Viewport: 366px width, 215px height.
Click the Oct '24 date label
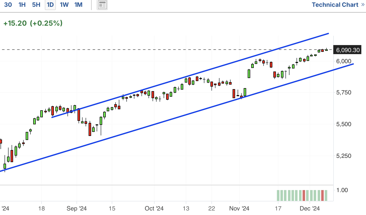tap(154, 208)
